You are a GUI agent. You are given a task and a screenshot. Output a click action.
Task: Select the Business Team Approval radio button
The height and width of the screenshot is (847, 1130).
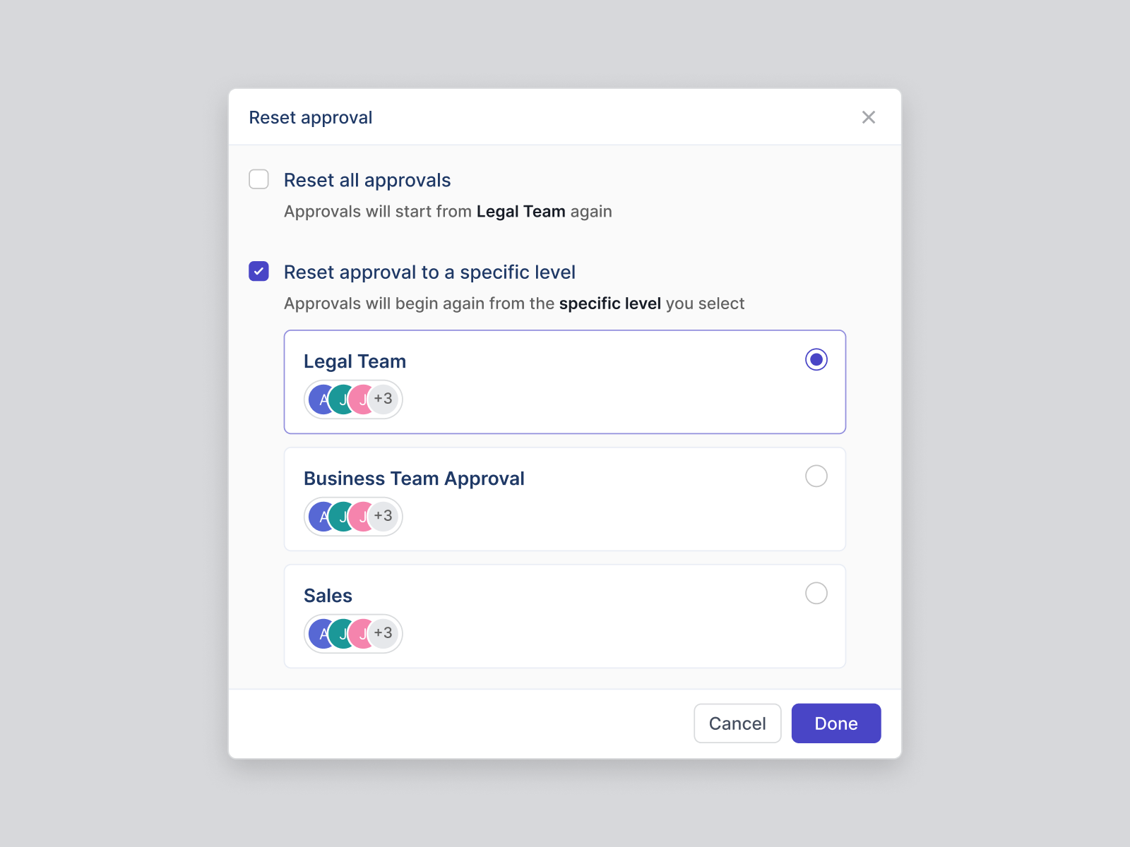(x=816, y=476)
